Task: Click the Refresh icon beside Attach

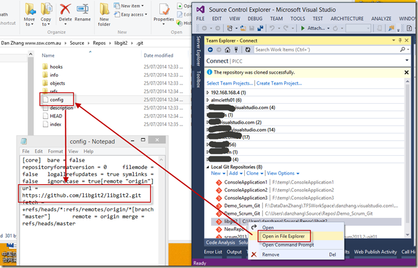Action: click(335, 28)
